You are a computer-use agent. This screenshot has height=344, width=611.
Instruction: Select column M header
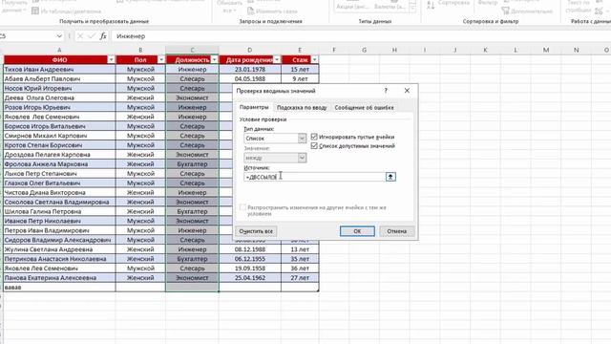click(x=546, y=50)
